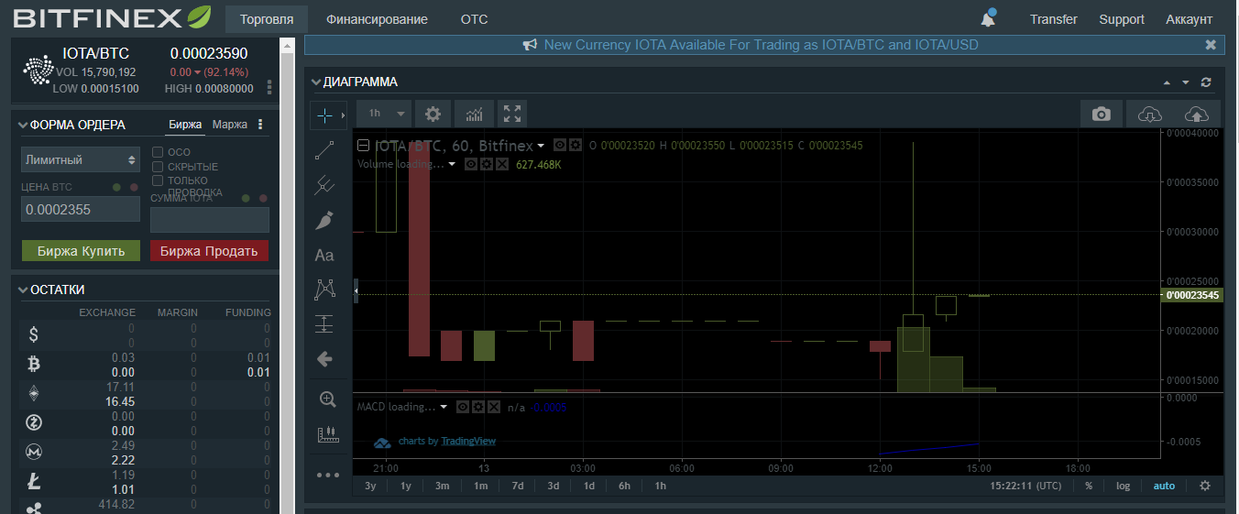
Task: Open the 1h interval dropdown
Action: tap(384, 114)
